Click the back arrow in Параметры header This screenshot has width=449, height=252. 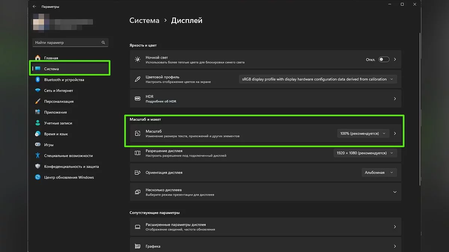[34, 6]
